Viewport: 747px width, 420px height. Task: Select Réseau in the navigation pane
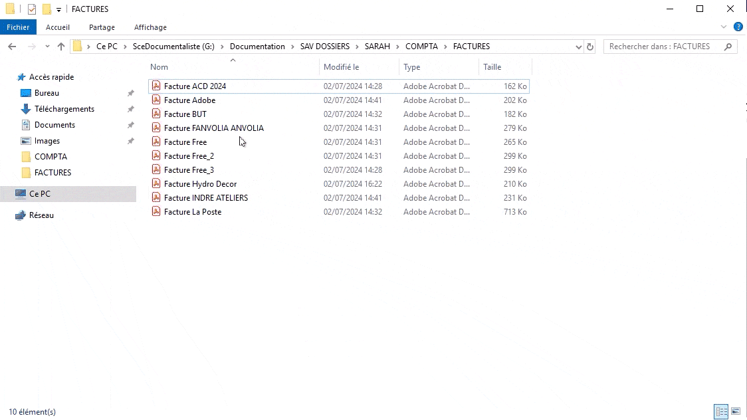coord(41,215)
